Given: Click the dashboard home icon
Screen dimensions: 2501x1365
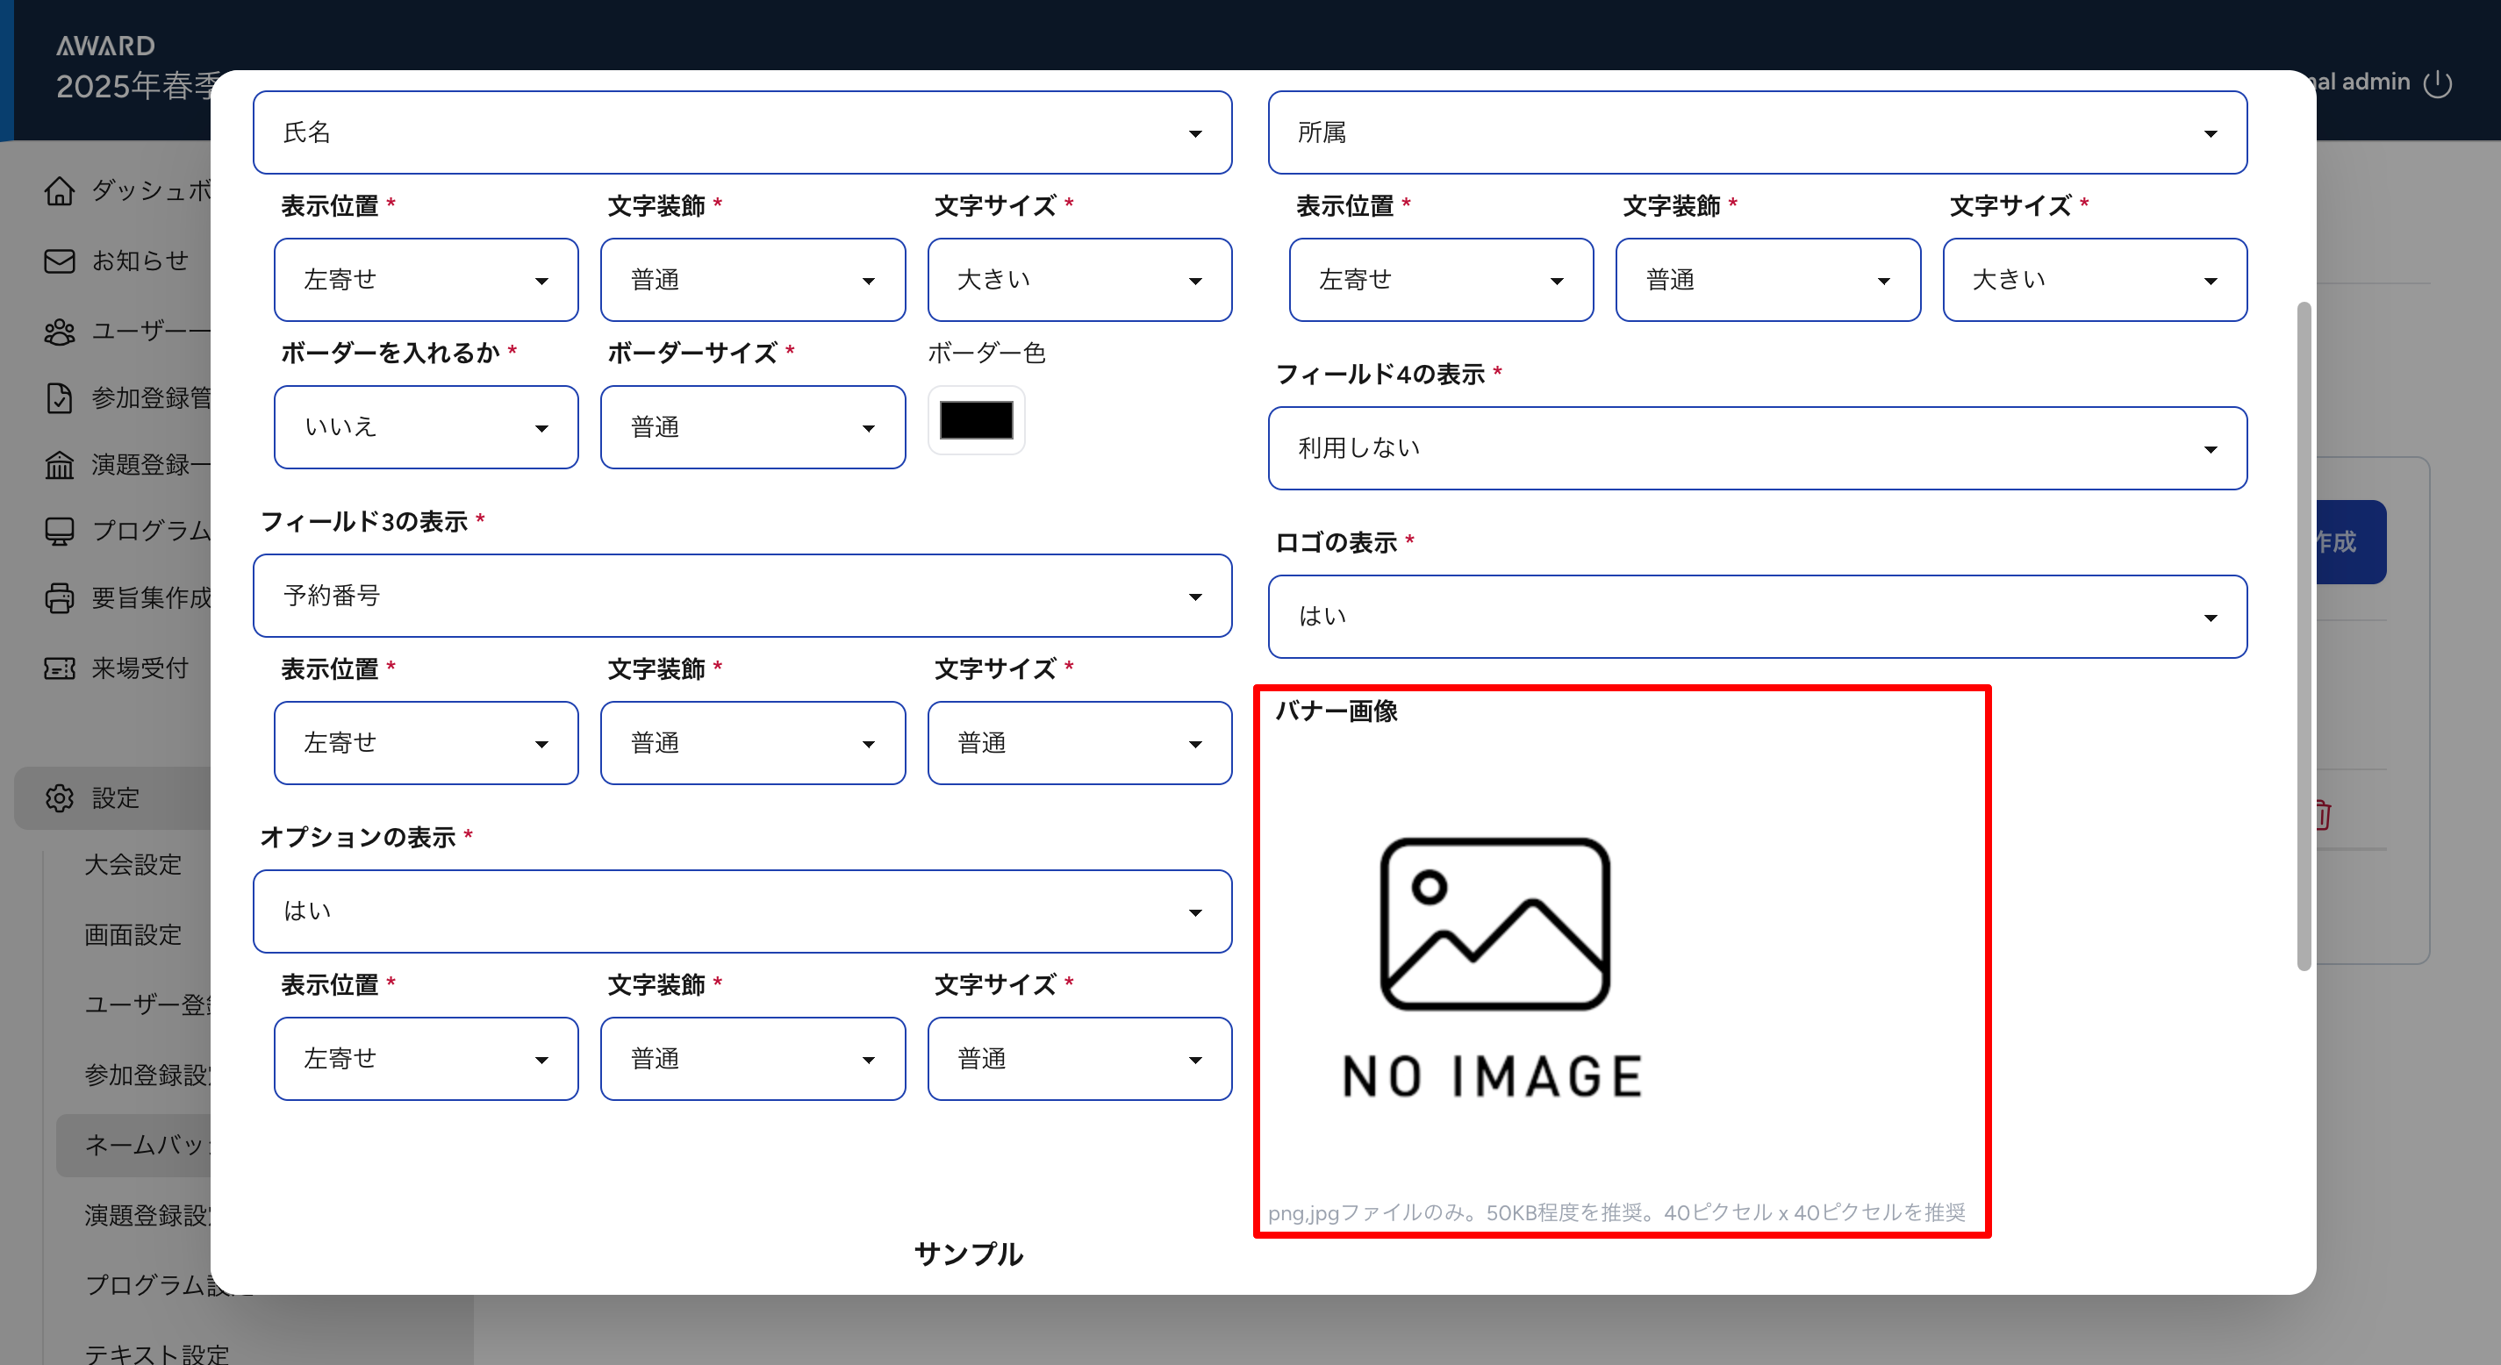Looking at the screenshot, I should point(59,190).
